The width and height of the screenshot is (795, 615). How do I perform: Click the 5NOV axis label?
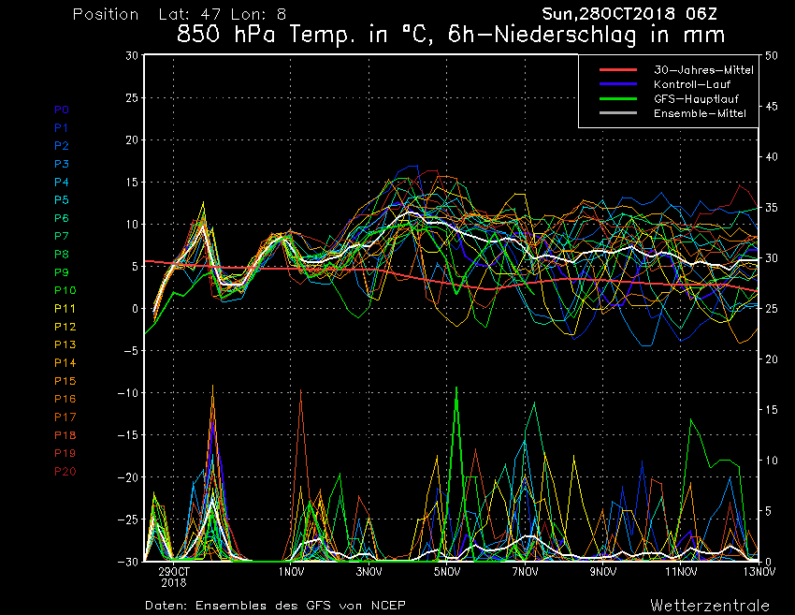click(x=447, y=572)
